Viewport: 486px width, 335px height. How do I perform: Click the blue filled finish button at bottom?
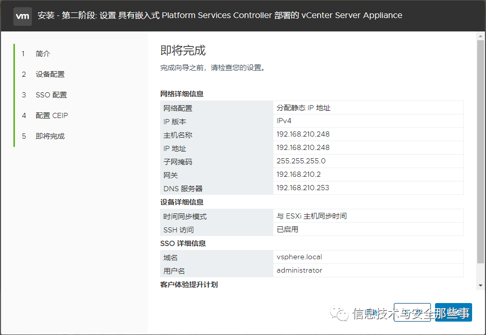pyautogui.click(x=453, y=312)
